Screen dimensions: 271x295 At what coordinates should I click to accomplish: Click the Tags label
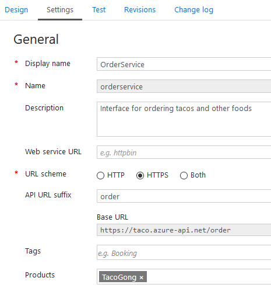tap(33, 251)
